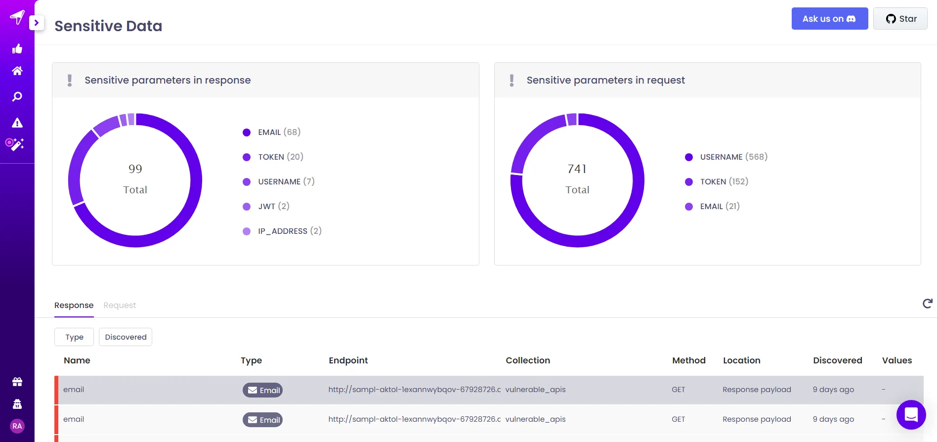Click vulnerable_apis in the second row
This screenshot has height=442, width=937.
click(x=535, y=419)
